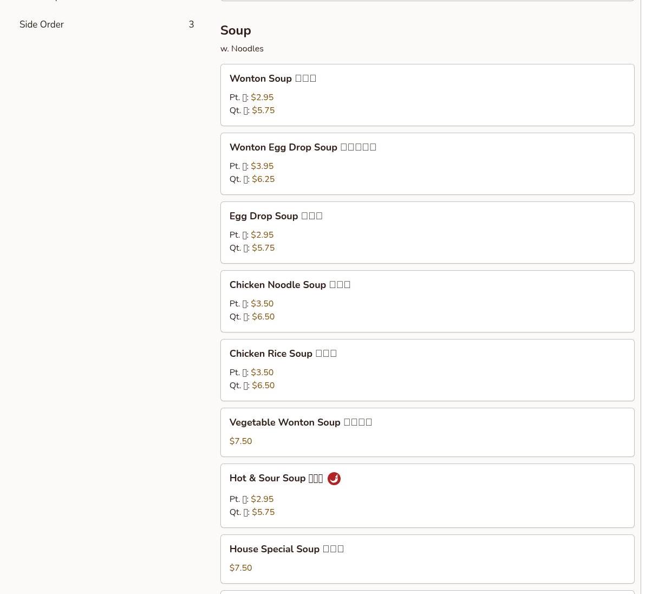The image size is (652, 594).
Task: Click Wonton Soup quart price $5.75
Action: tap(263, 110)
